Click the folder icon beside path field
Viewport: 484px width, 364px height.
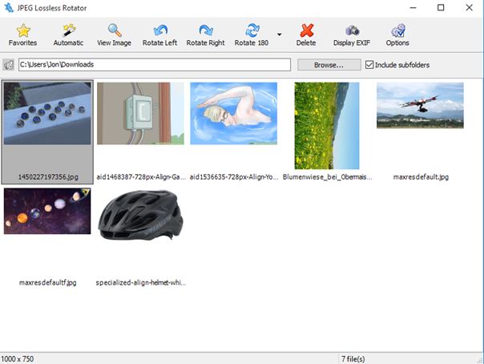pyautogui.click(x=10, y=65)
